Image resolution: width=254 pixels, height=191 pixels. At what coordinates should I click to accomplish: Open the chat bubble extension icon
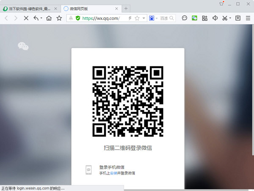click(185, 18)
